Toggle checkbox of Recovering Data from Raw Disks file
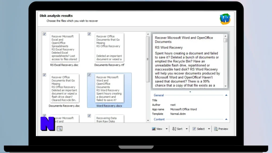Screen dimensions: 272x153 tap(89, 116)
